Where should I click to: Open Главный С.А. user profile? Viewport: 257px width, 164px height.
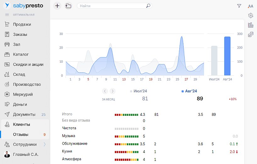pyautogui.click(x=25, y=154)
